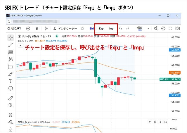Click the SBI FXTRADE window favicon
This screenshot has height=133, width=187.
tap(8, 15)
